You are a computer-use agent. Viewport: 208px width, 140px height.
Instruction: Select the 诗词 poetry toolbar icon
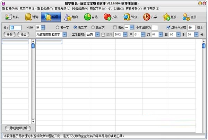[32, 17]
